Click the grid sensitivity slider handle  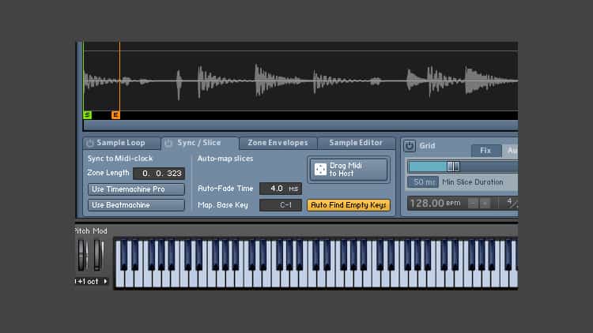[453, 166]
